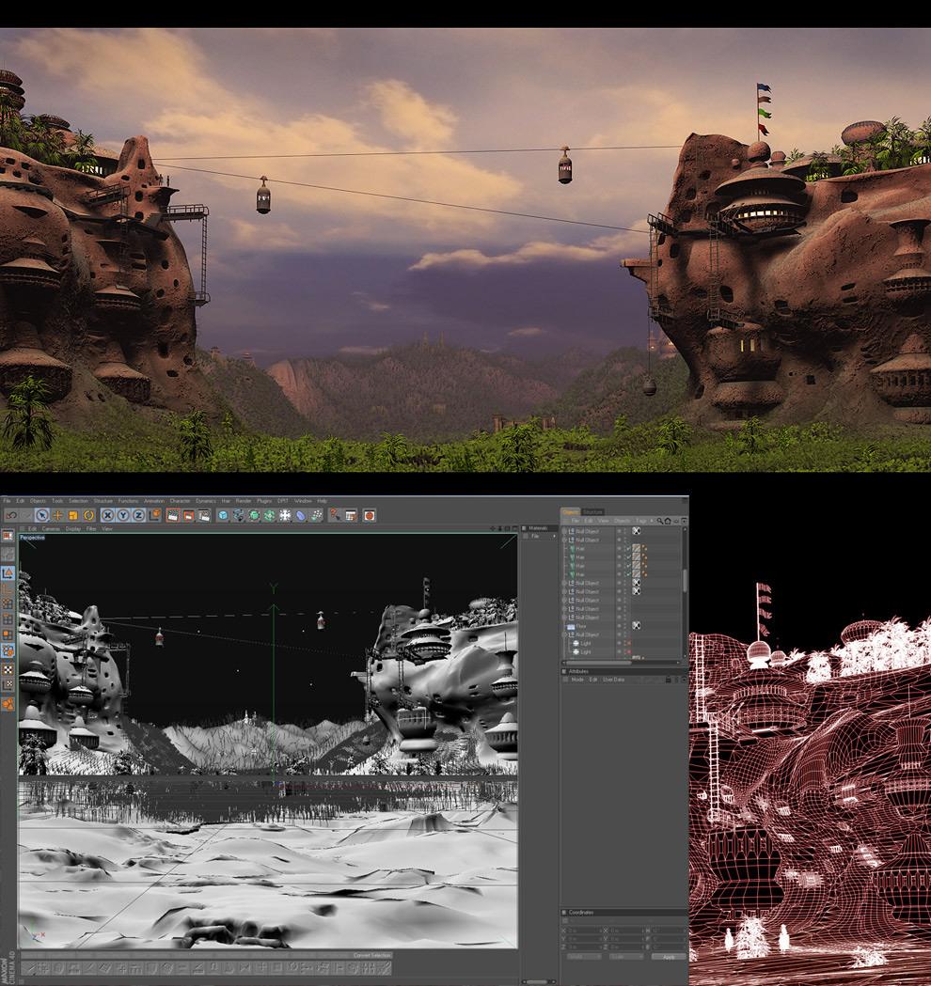
Task: Open the Hair menu in the menu bar
Action: tap(226, 501)
